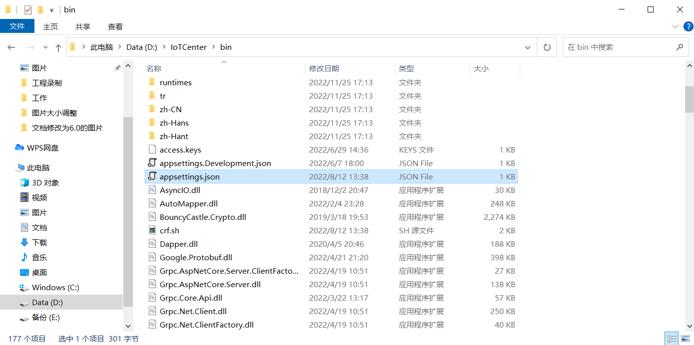
Task: Click the New Folder quick access icon
Action: pyautogui.click(x=40, y=9)
